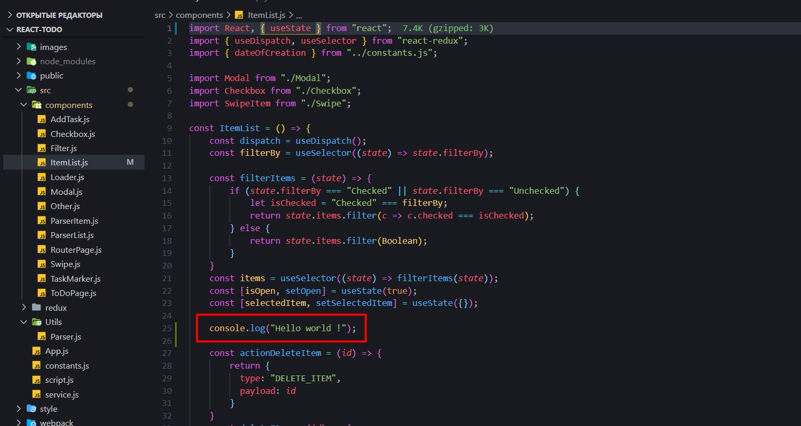This screenshot has height=426, width=801.
Task: Click the JS icon beside ParserItem.js
Action: tap(42, 221)
